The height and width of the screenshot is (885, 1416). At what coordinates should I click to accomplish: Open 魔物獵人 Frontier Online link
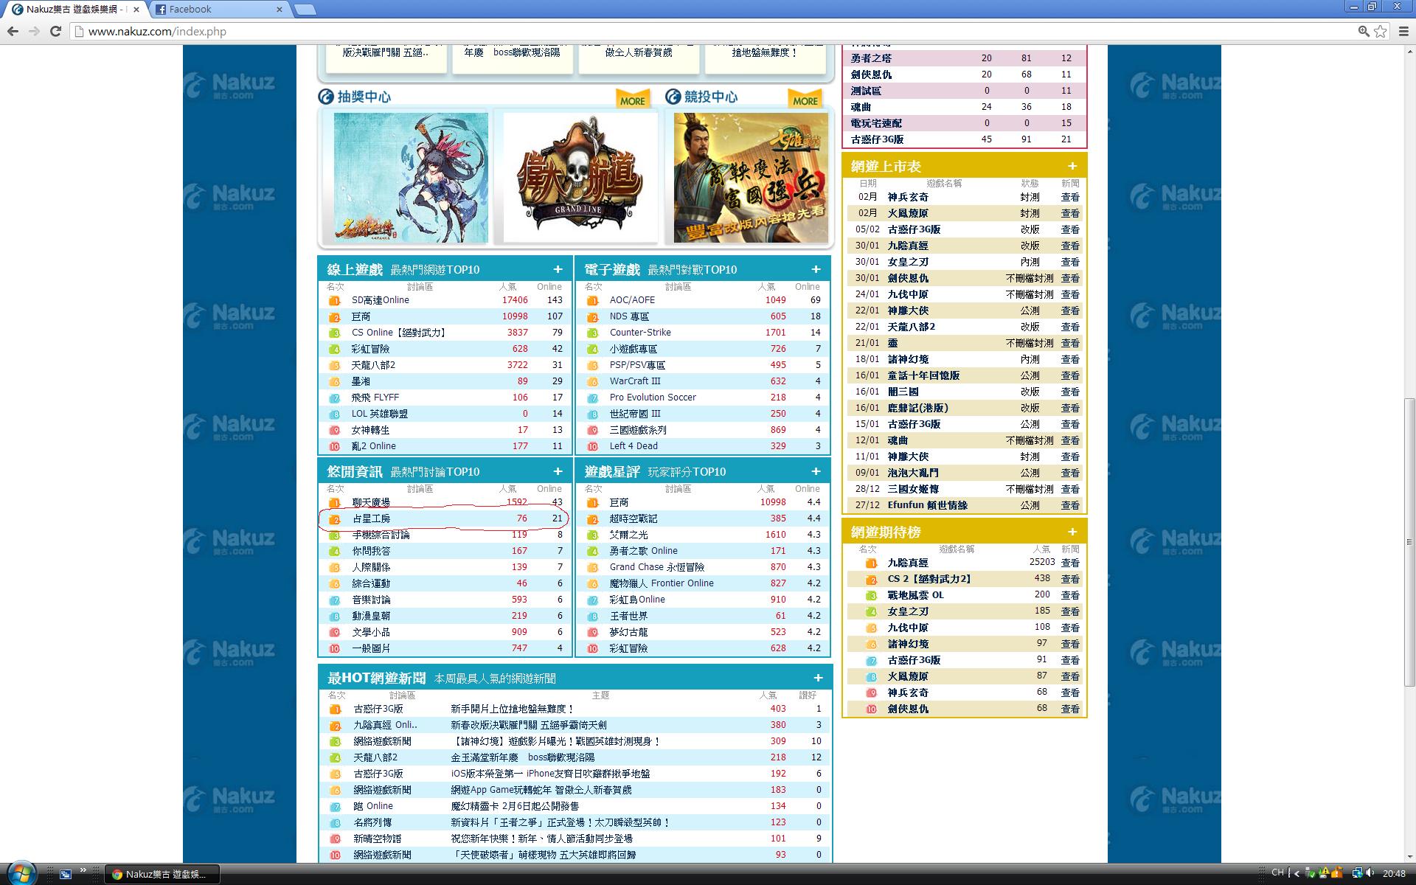[x=662, y=583]
